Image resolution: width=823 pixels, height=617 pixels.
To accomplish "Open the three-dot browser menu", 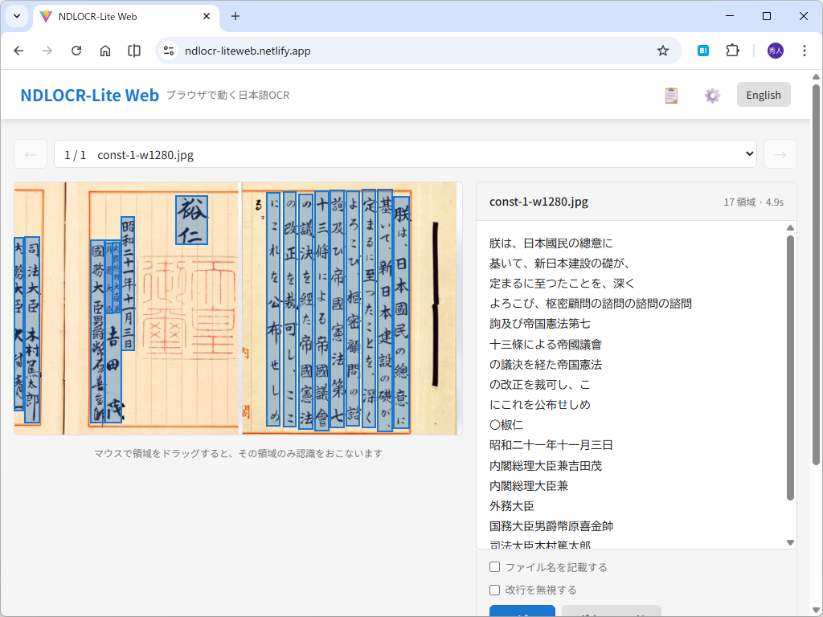I will pos(805,50).
